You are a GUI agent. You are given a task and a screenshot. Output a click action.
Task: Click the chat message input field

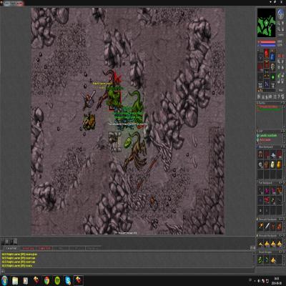tap(129, 271)
